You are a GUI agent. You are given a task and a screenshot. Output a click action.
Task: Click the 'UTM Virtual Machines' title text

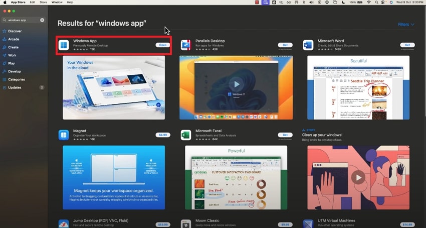point(336,220)
